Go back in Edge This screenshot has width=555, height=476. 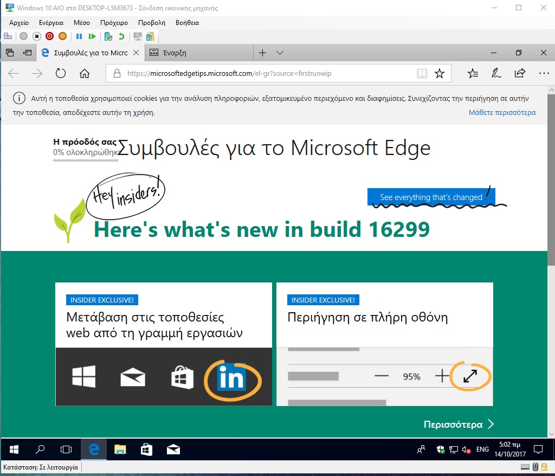tap(14, 74)
